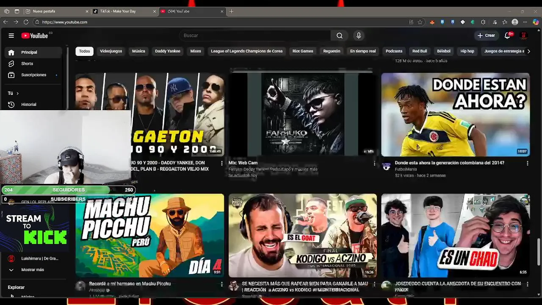542x305 pixels.
Task: Select the Reguetón filter chip
Action: [332, 51]
